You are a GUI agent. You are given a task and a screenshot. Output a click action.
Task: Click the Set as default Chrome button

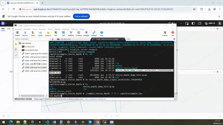[81, 16]
